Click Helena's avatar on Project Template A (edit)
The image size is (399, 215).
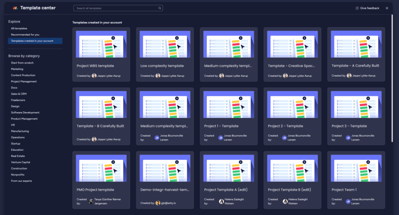pos(221,201)
